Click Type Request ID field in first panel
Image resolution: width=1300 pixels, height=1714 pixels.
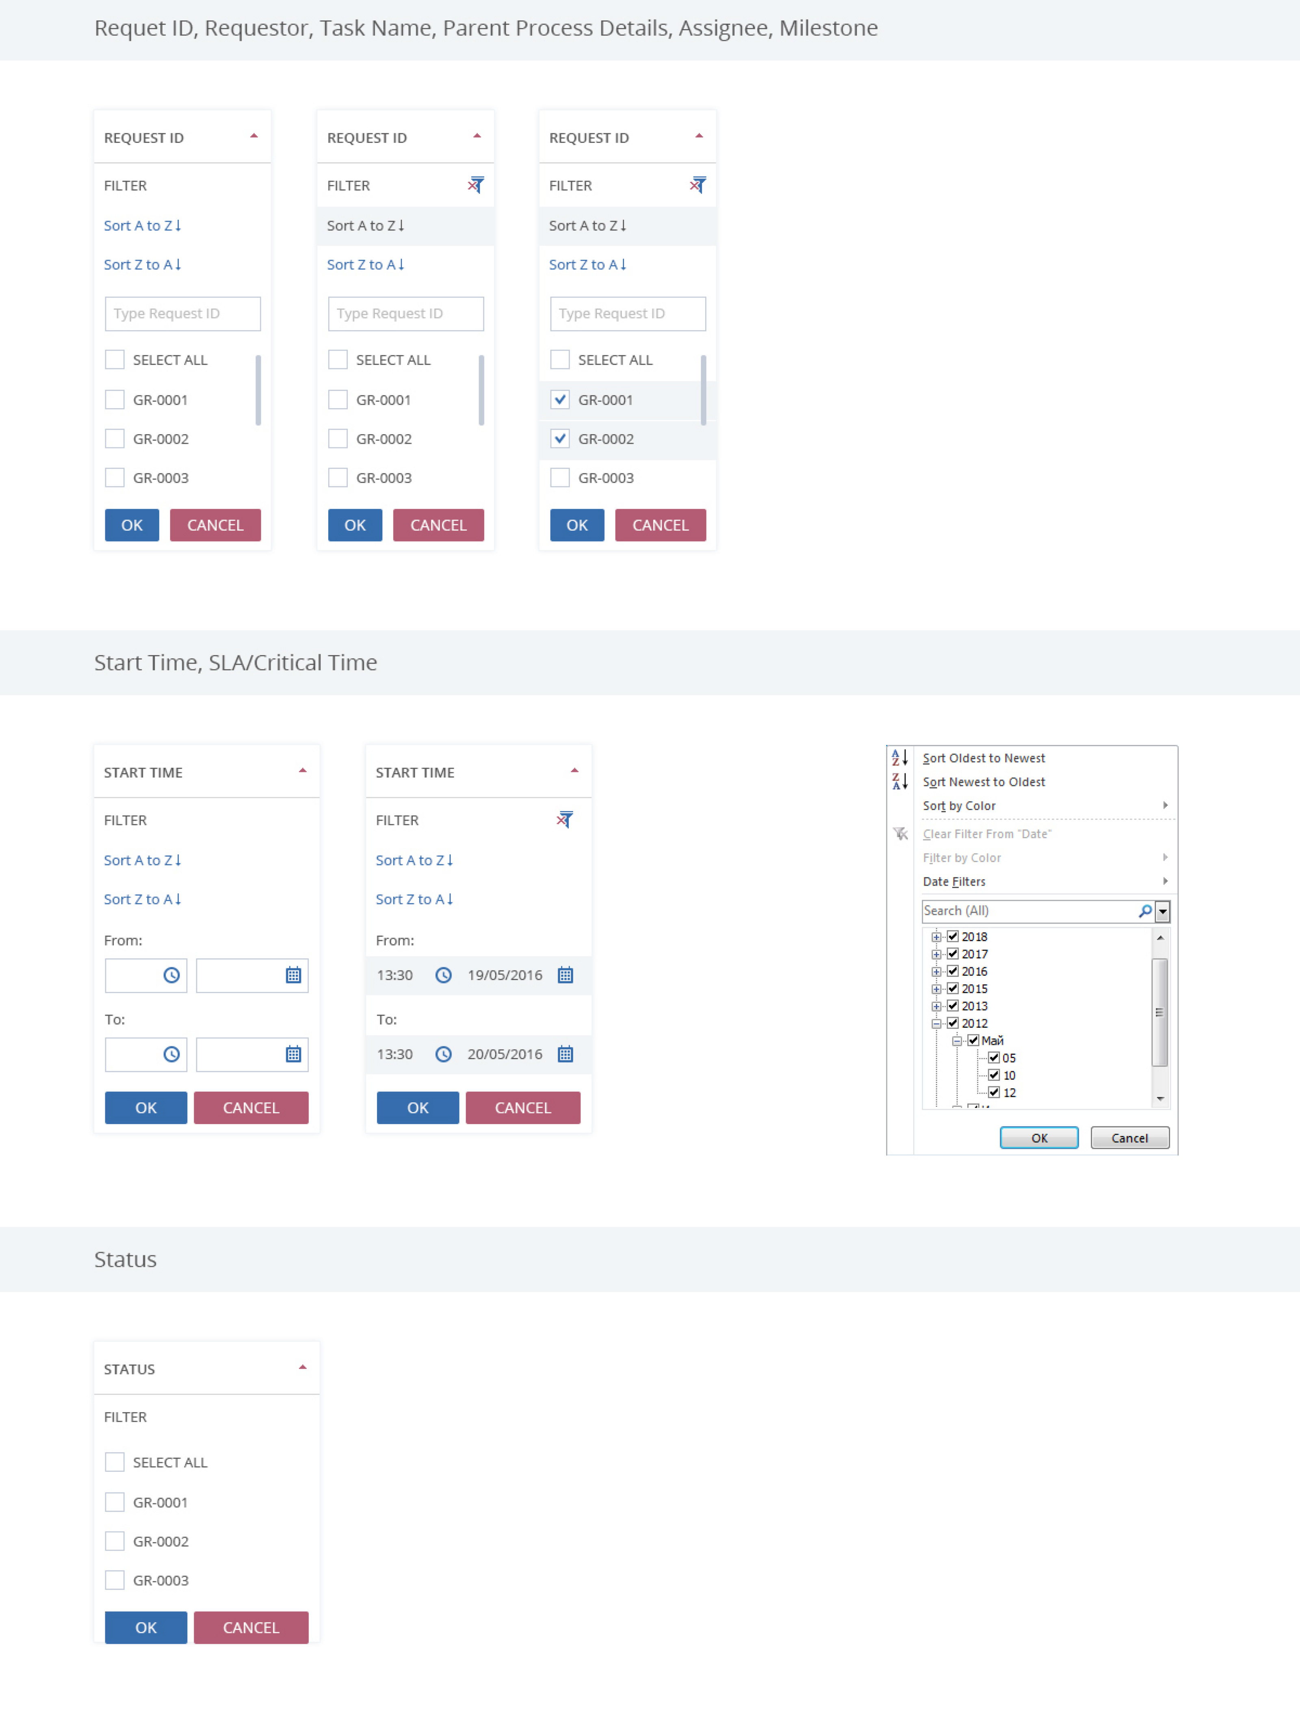tap(183, 314)
